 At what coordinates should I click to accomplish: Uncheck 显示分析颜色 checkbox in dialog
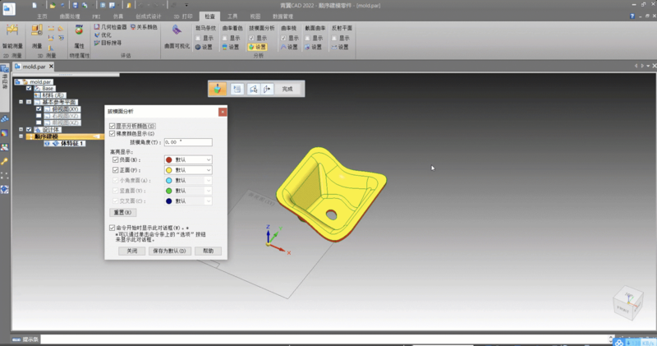click(113, 126)
